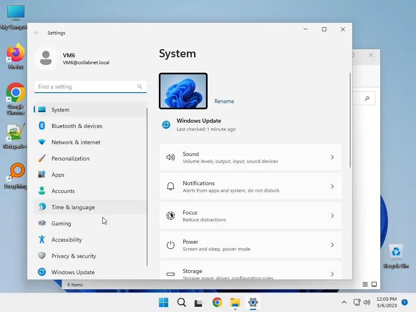
Task: Click the VM6@collabnet.local account email
Action: click(86, 63)
